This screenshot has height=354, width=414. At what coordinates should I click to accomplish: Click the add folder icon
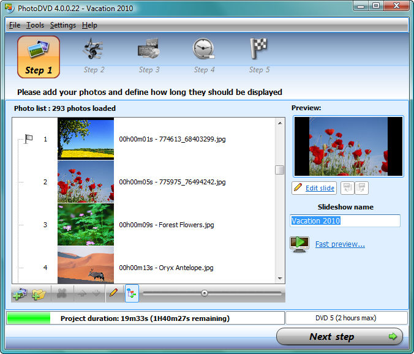[39, 294]
